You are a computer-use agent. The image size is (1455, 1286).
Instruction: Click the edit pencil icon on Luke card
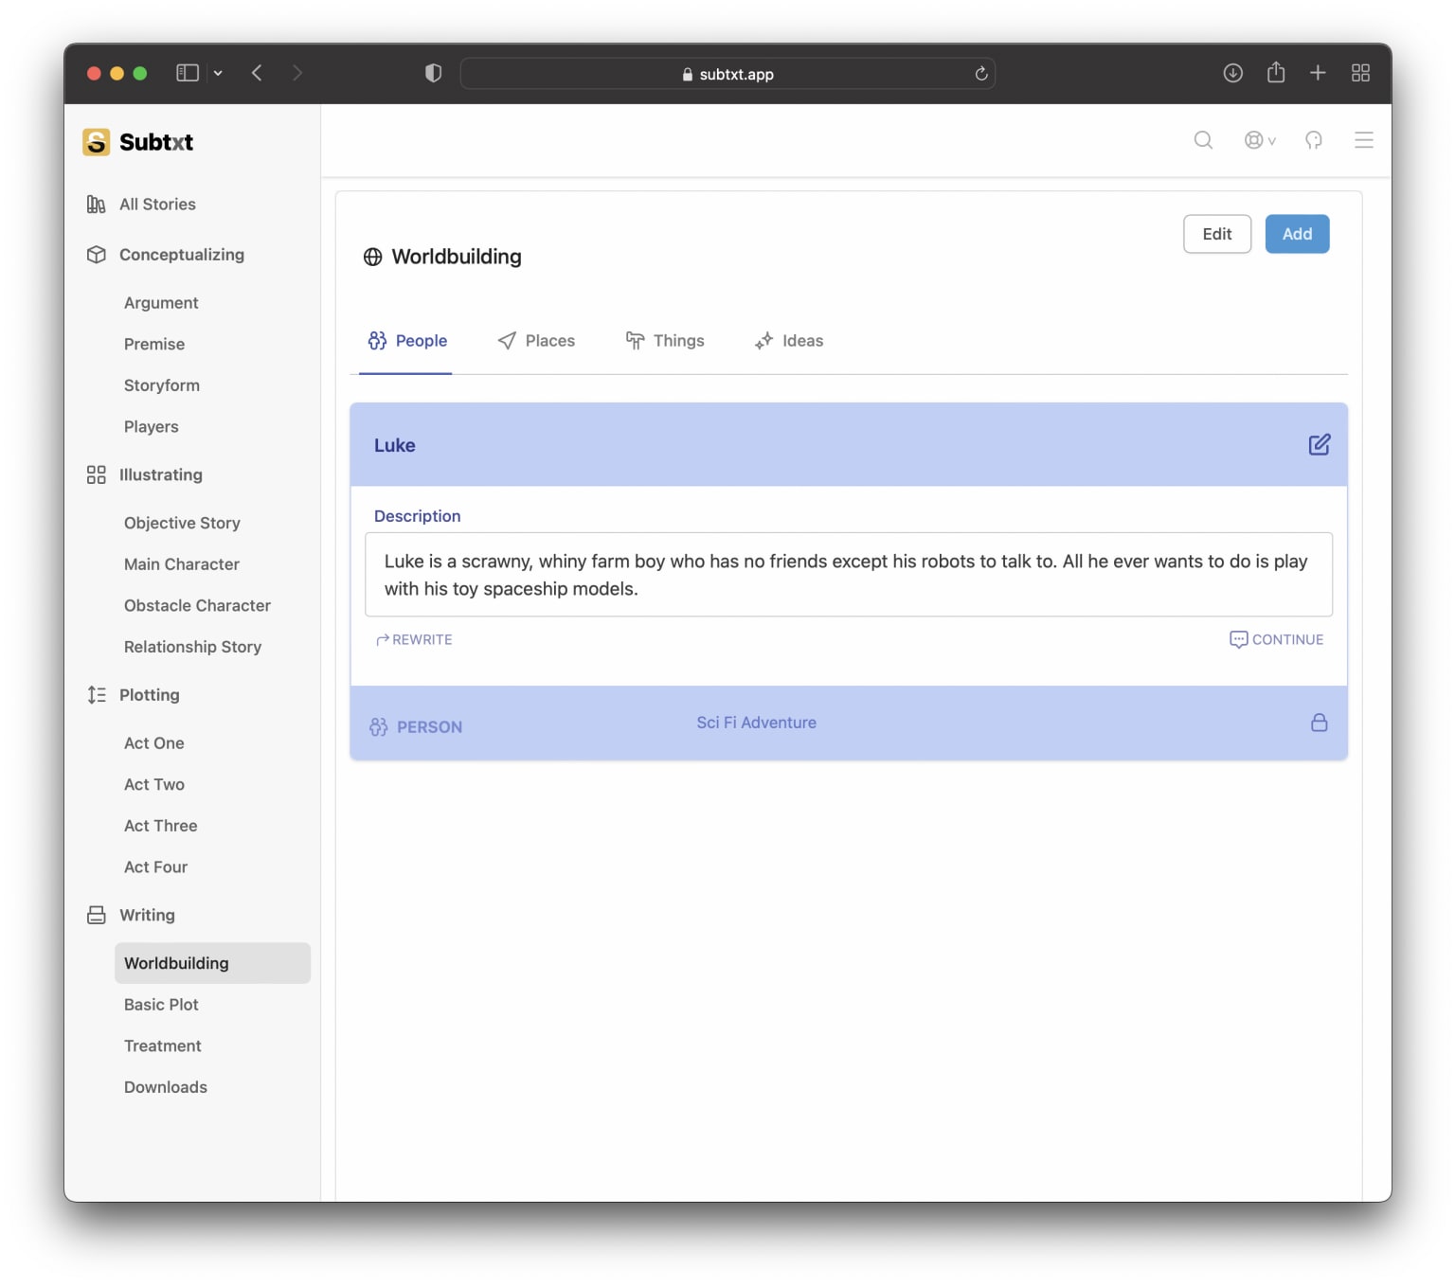(x=1319, y=445)
